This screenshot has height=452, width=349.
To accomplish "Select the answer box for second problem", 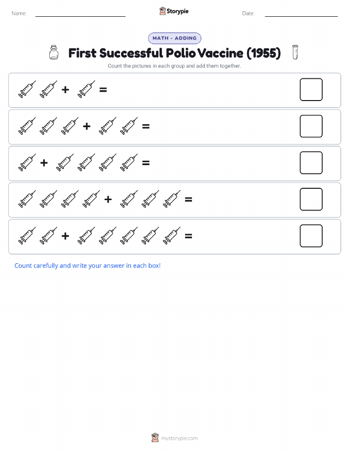I will point(311,126).
